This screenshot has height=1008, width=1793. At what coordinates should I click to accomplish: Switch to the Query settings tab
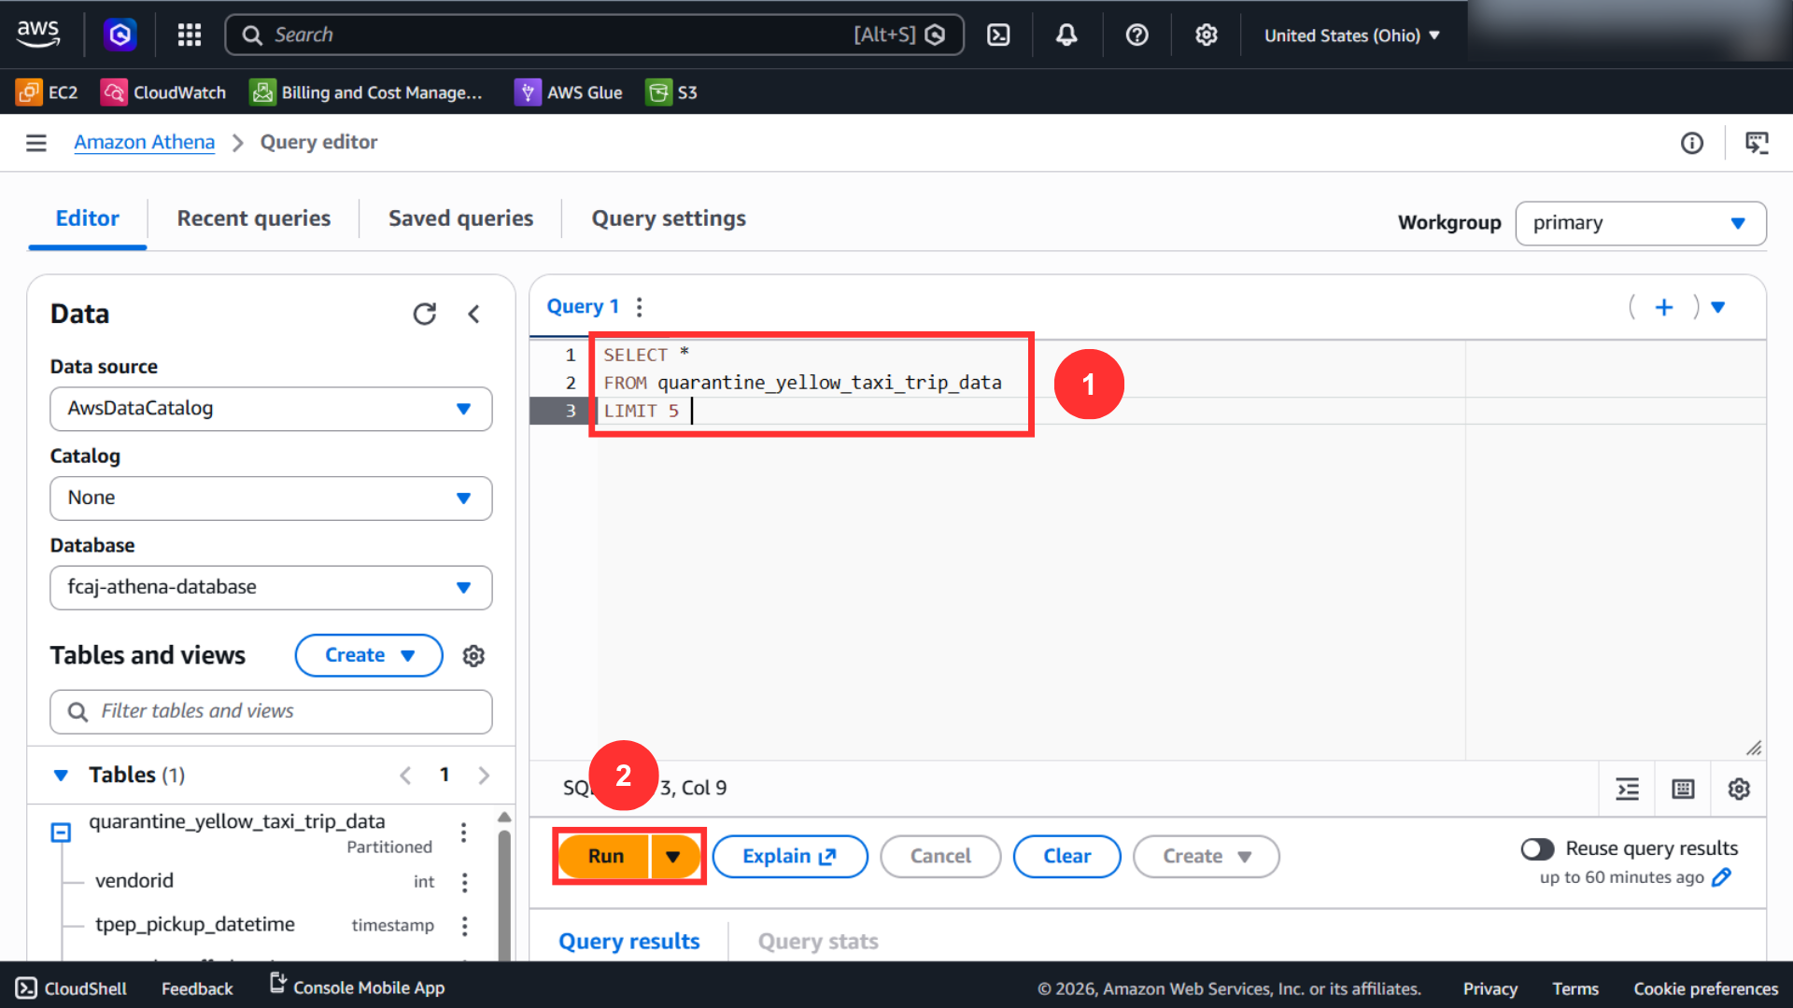[669, 218]
